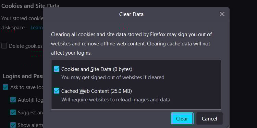Uncheck the Cookies and Site Data checkbox
This screenshot has height=128, width=257.
(x=57, y=69)
